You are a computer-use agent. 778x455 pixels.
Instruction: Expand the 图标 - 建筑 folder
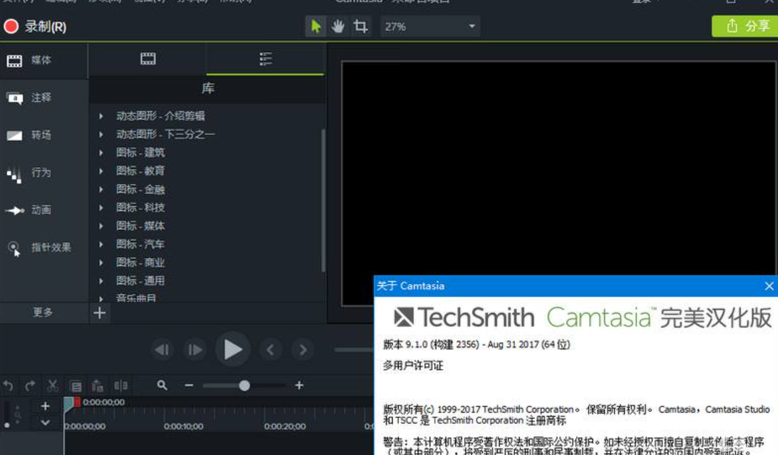click(x=101, y=153)
